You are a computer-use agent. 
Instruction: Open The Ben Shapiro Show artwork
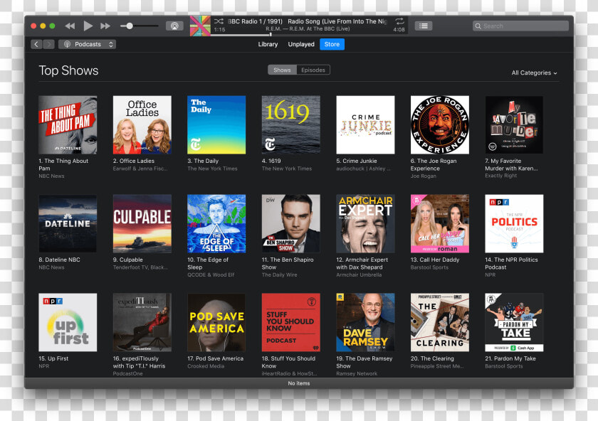coord(290,223)
